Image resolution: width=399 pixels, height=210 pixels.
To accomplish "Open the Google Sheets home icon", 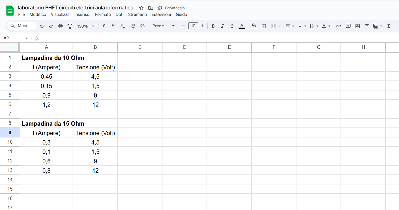I will (x=10, y=11).
